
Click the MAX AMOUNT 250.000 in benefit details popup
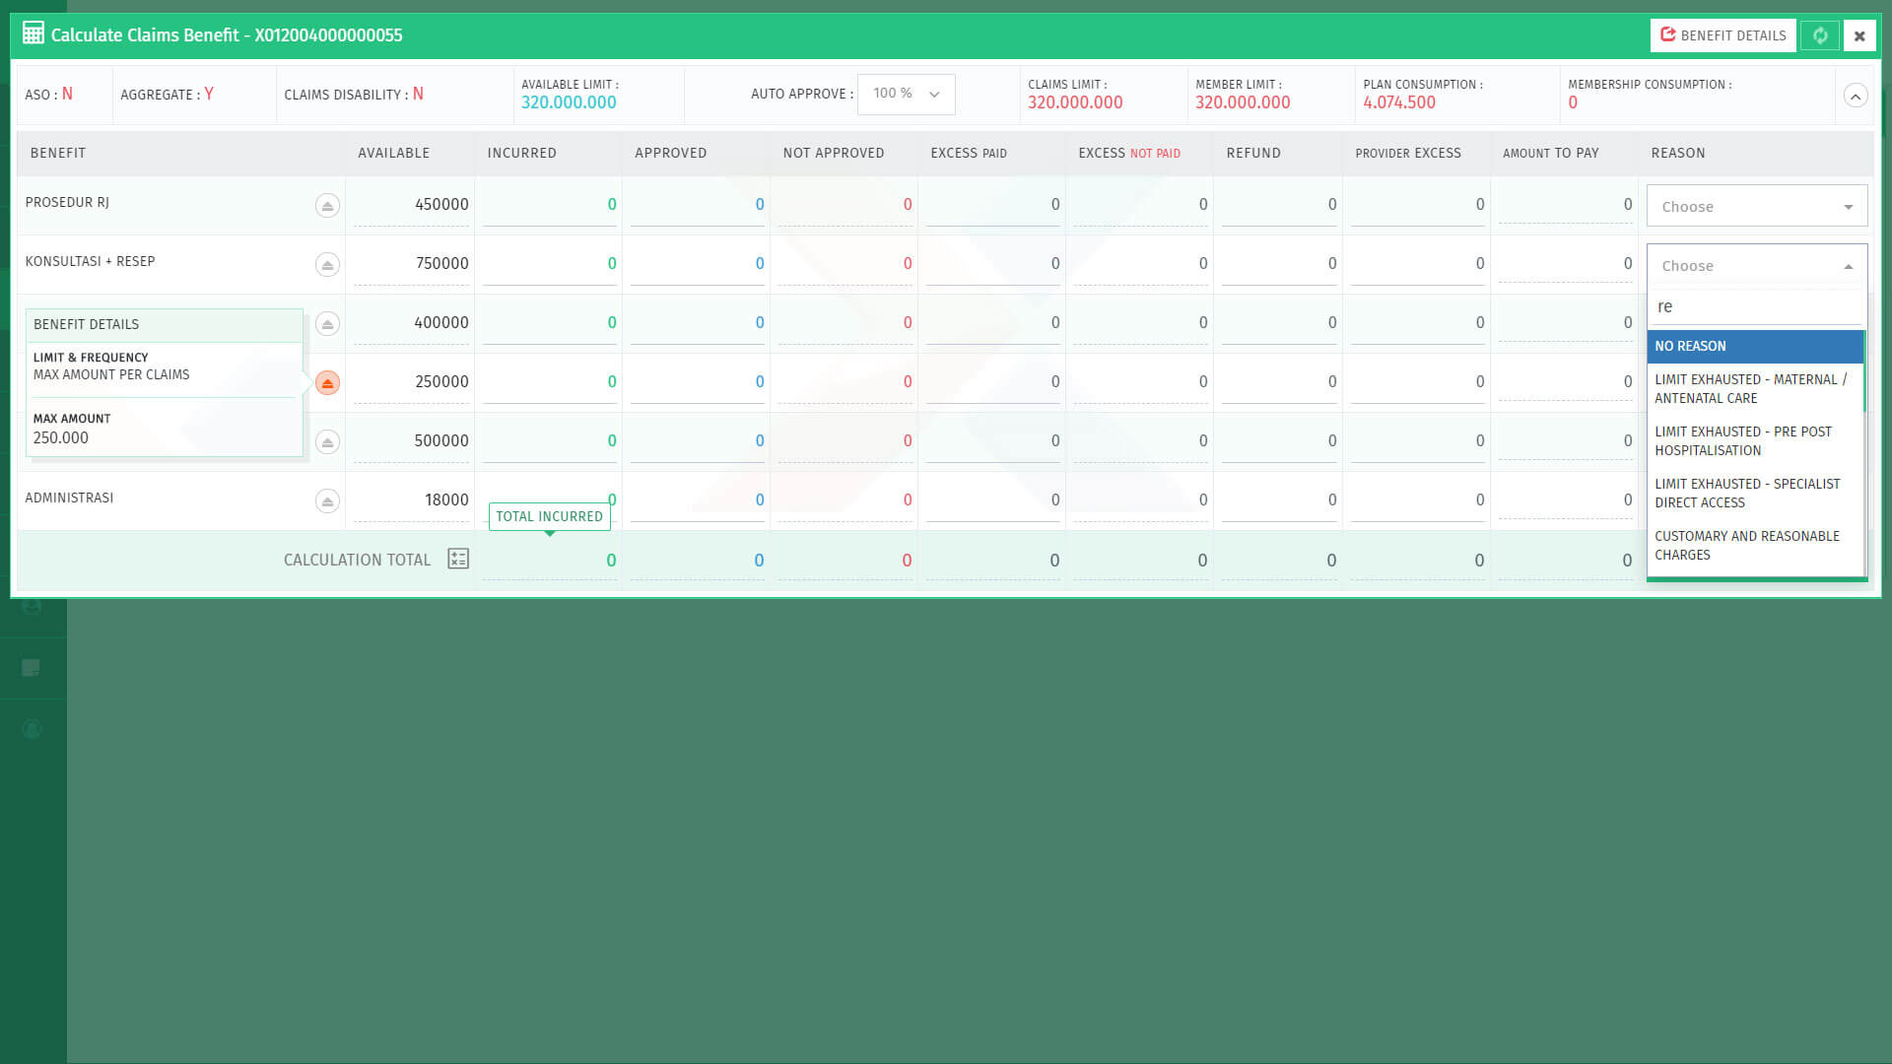(x=61, y=438)
